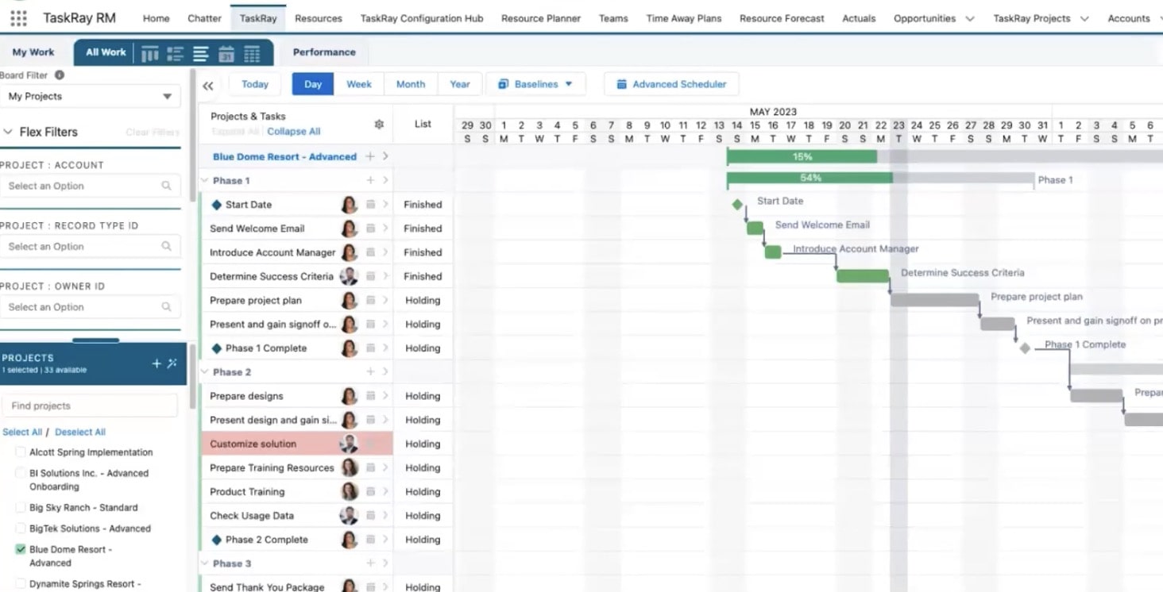Open My Projects board filter dropdown
Image resolution: width=1163 pixels, height=592 pixels.
pyautogui.click(x=91, y=96)
